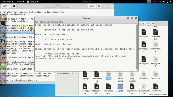The height and width of the screenshot is (97, 173).
Task: Open the terminal icon in dock
Action: point(3,23)
